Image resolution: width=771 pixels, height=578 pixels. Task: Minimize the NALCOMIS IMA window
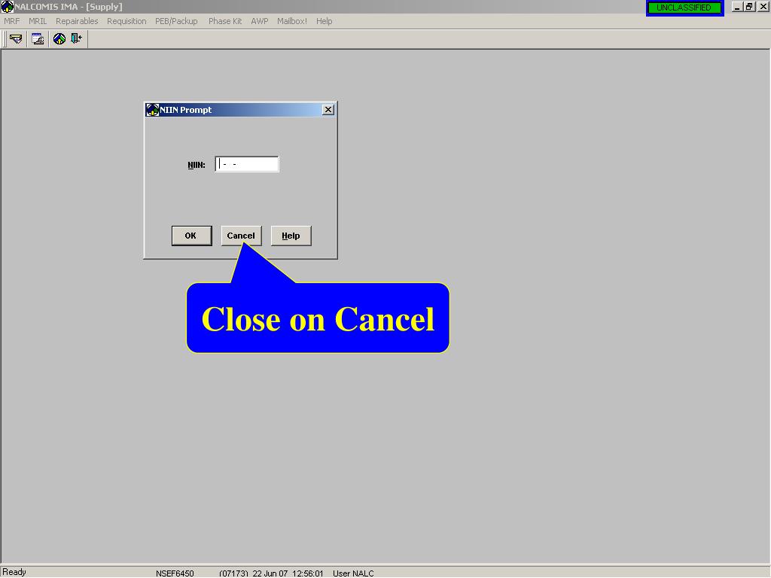[x=736, y=7]
